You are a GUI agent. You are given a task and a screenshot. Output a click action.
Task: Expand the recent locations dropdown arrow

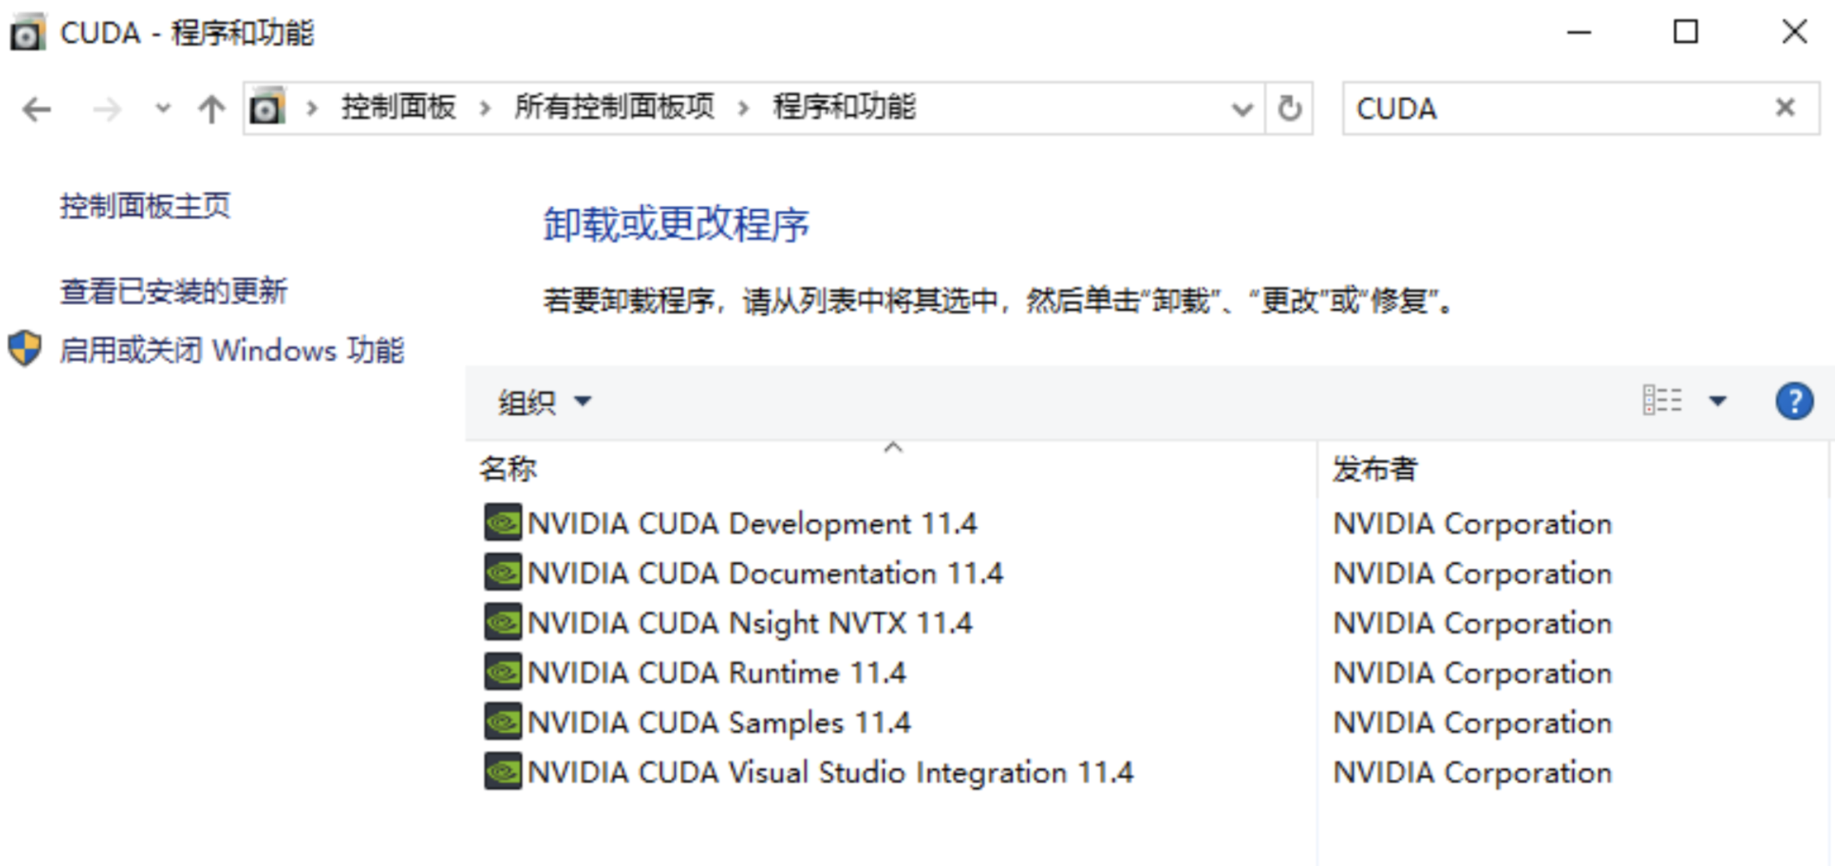(x=163, y=109)
